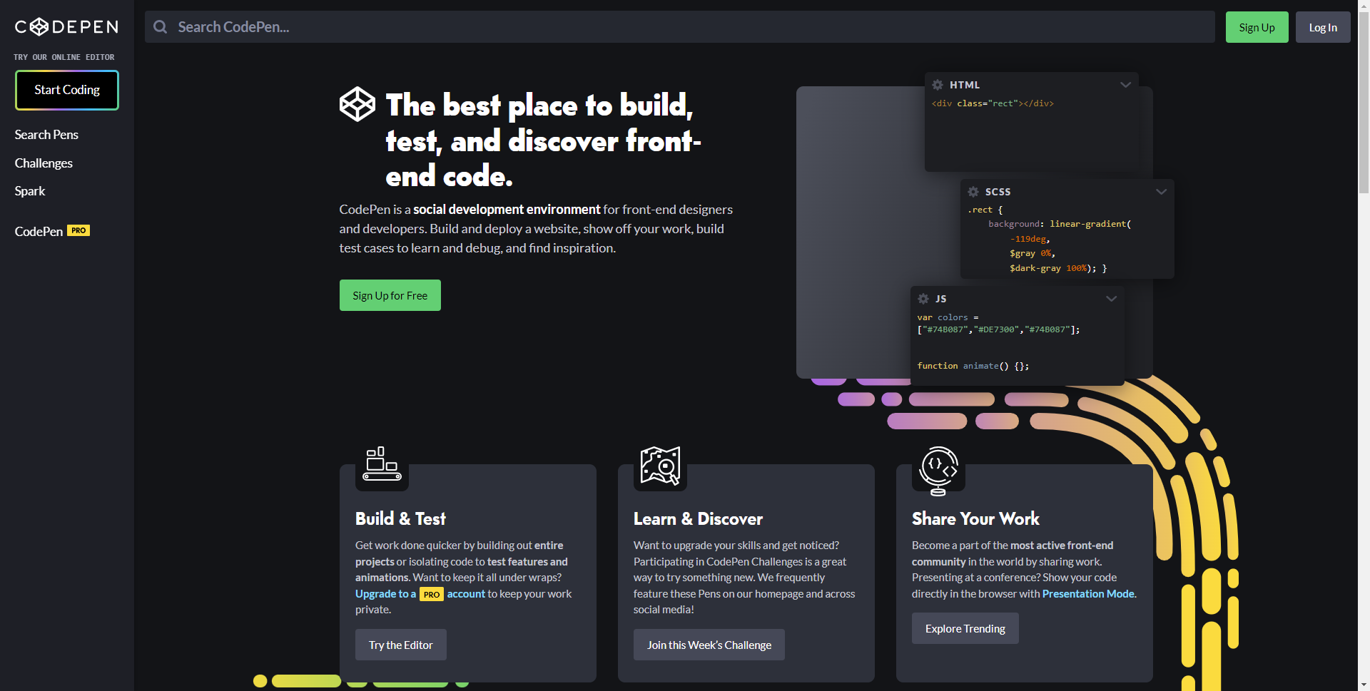Click the Learn & Discover map icon
1370x691 pixels.
(660, 466)
